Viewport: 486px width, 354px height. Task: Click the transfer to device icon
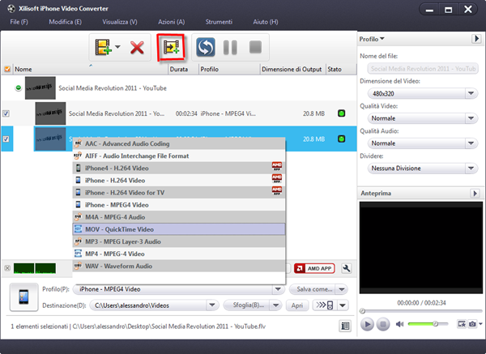click(325, 305)
